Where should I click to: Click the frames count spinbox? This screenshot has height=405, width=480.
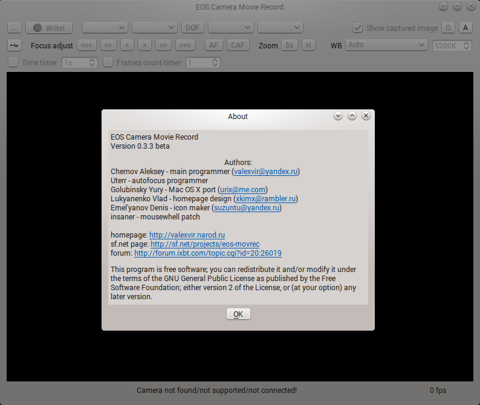(203, 62)
